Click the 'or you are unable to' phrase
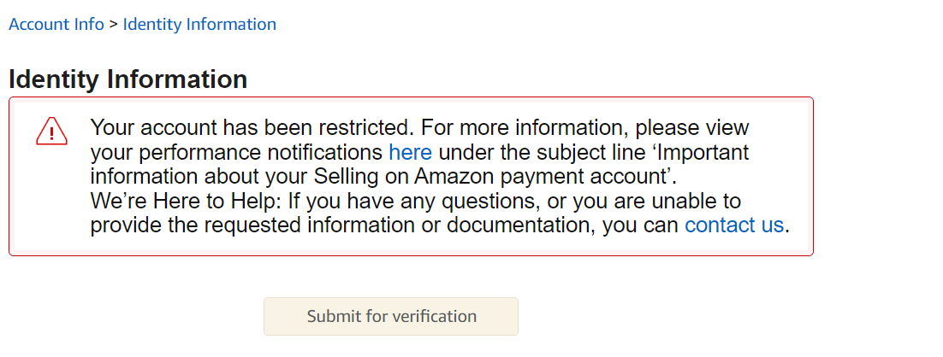 [x=642, y=201]
